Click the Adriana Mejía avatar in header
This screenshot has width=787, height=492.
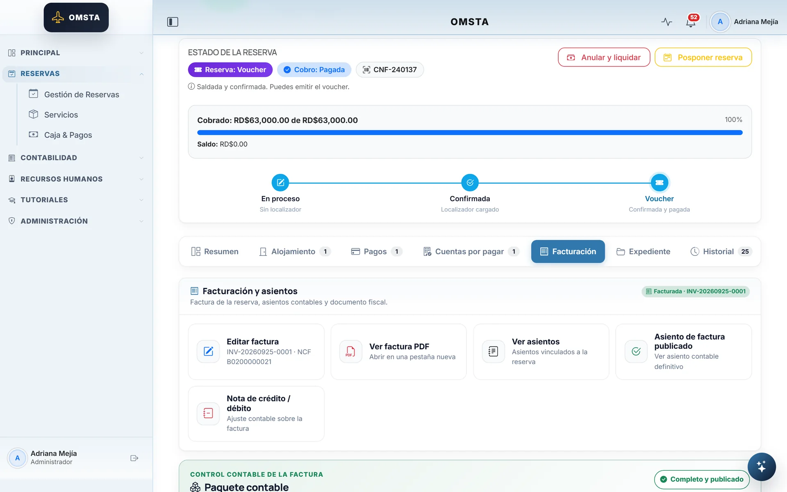pos(720,22)
